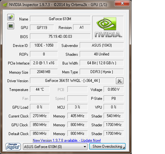Click the Memory Size 2048 MB field
Image resolution: width=165 pixels, height=154 pixels.
tap(44, 72)
